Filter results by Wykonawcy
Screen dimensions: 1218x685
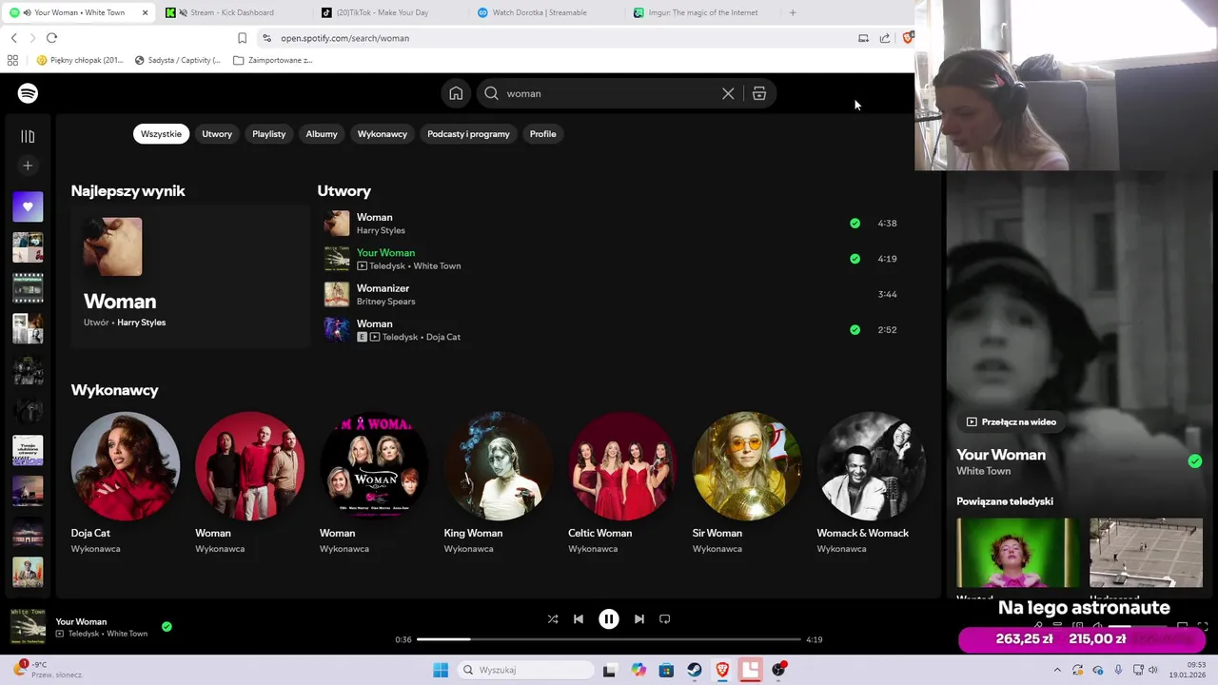pos(383,134)
